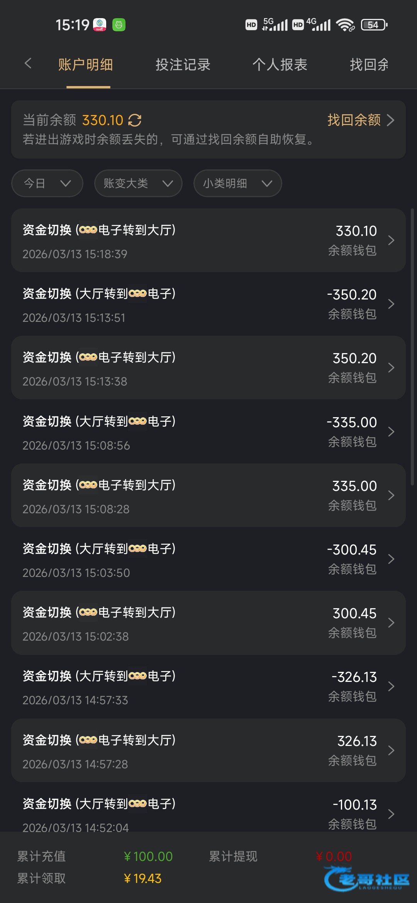Viewport: 417px width, 903px height.
Task: Open the 350.20 transfer entry at 15:13:38
Action: (208, 368)
